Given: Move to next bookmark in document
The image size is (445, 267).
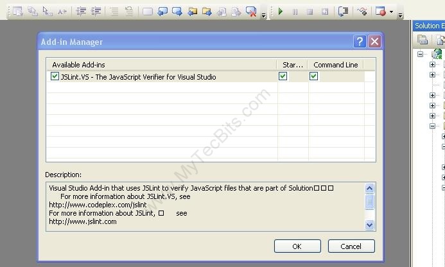Looking at the screenshot, I should (236, 12).
